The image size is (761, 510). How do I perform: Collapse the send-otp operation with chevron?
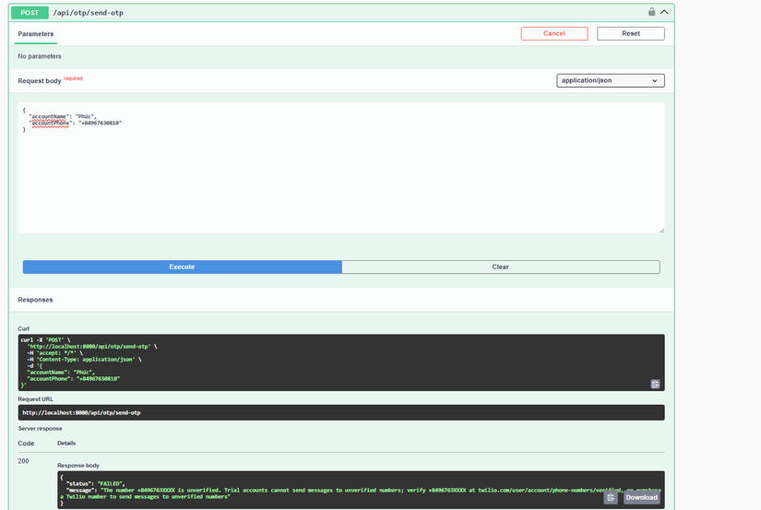click(x=664, y=12)
